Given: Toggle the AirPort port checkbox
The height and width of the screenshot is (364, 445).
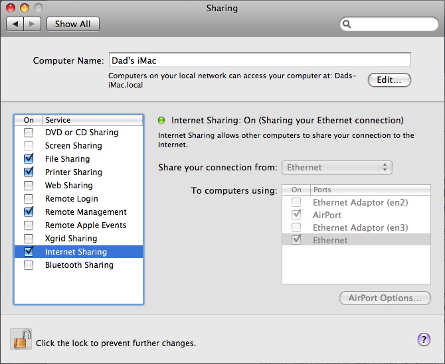Looking at the screenshot, I should point(296,215).
